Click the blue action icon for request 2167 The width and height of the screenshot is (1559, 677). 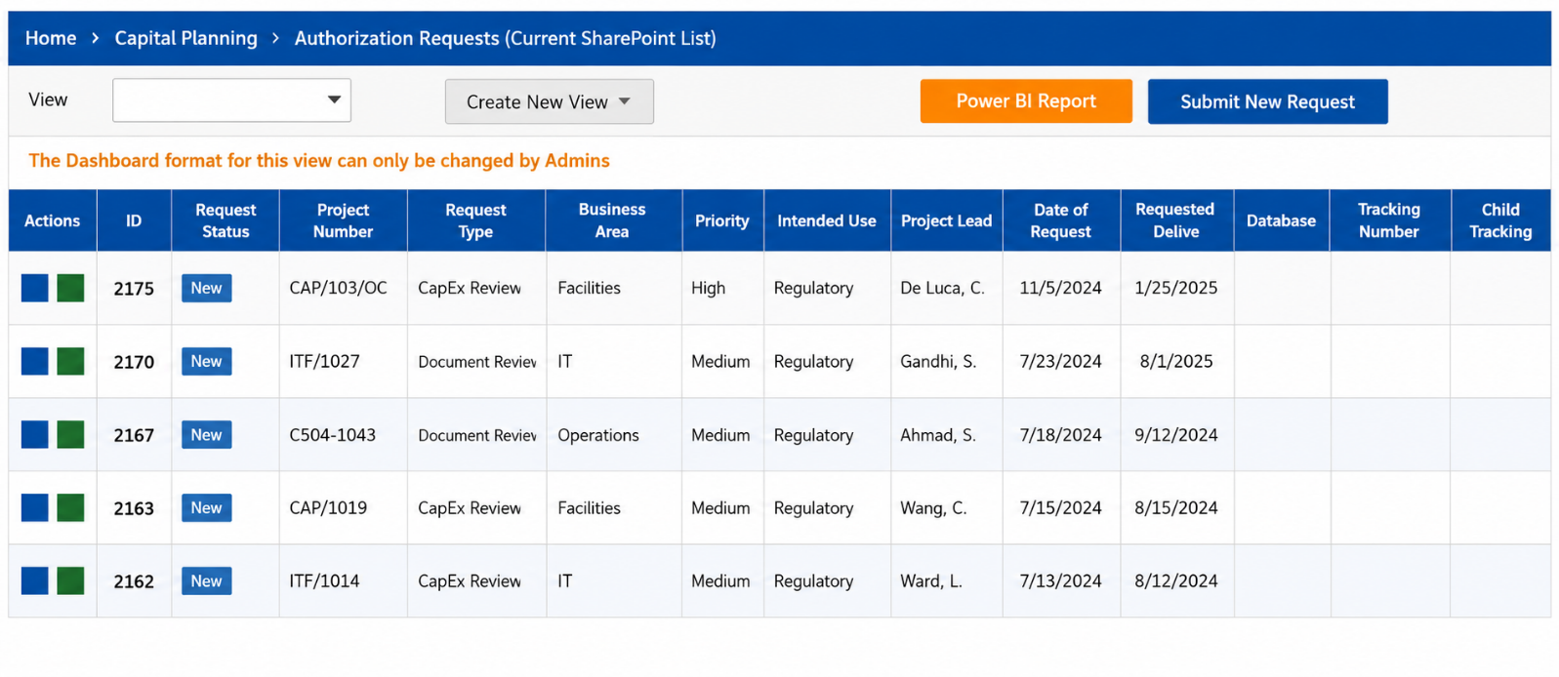coord(35,434)
